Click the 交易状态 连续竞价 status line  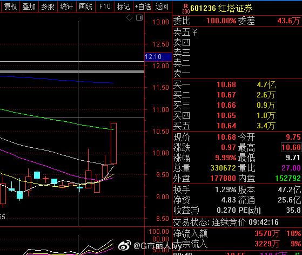click(226, 222)
